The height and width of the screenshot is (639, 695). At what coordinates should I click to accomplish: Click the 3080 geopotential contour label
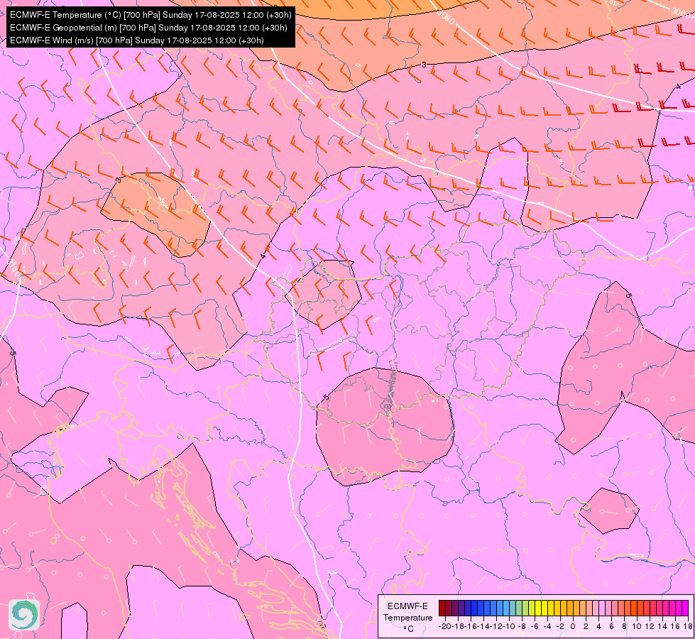click(446, 17)
